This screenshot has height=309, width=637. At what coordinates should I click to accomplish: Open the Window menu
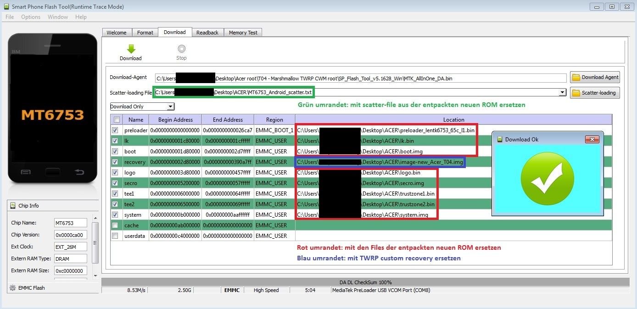click(58, 17)
